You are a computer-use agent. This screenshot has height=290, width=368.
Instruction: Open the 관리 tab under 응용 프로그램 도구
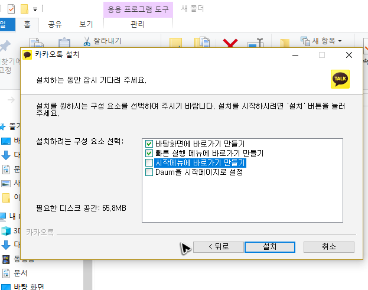[138, 24]
